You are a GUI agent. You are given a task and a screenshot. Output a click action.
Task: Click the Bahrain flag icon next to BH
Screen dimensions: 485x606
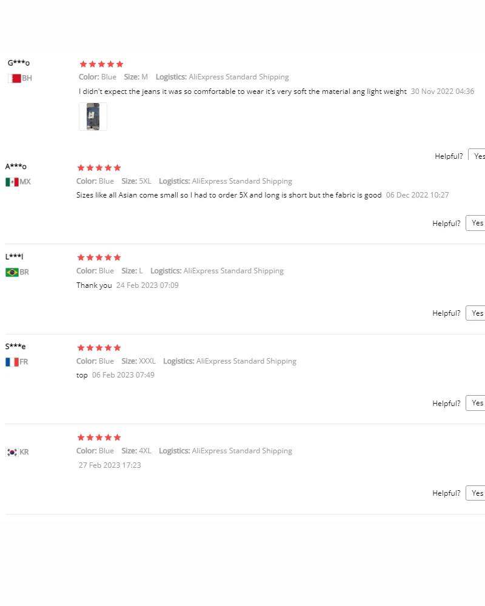point(15,78)
